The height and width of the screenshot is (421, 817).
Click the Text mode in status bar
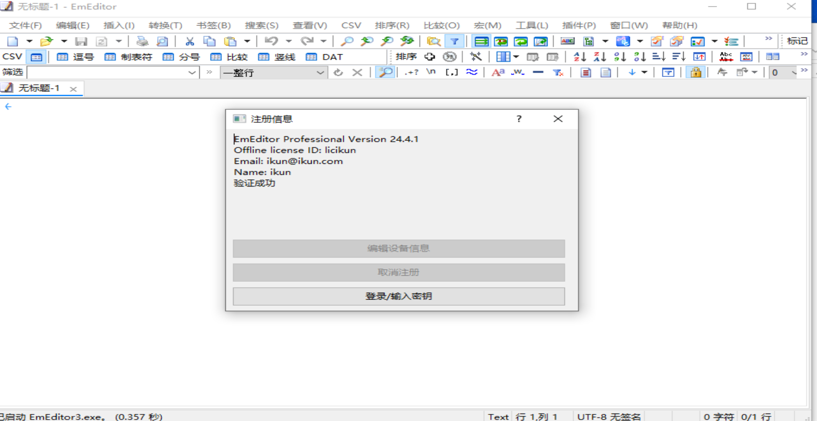pyautogui.click(x=498, y=416)
